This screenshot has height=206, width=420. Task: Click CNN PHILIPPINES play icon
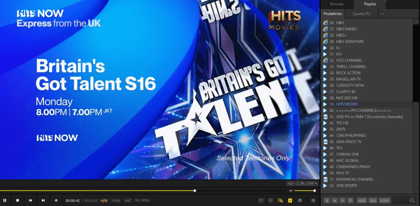(325, 135)
